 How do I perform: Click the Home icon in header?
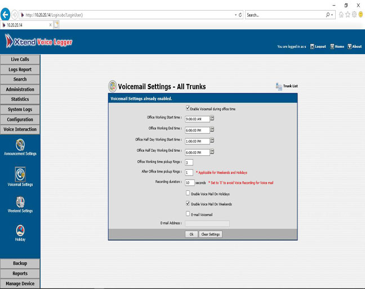(x=332, y=47)
